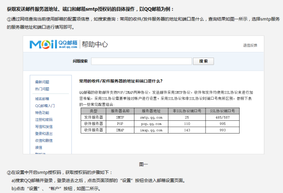Screen dimensions: 283x193
Task: Select 域名邮箱 sidebar category
Action: pos(42,99)
